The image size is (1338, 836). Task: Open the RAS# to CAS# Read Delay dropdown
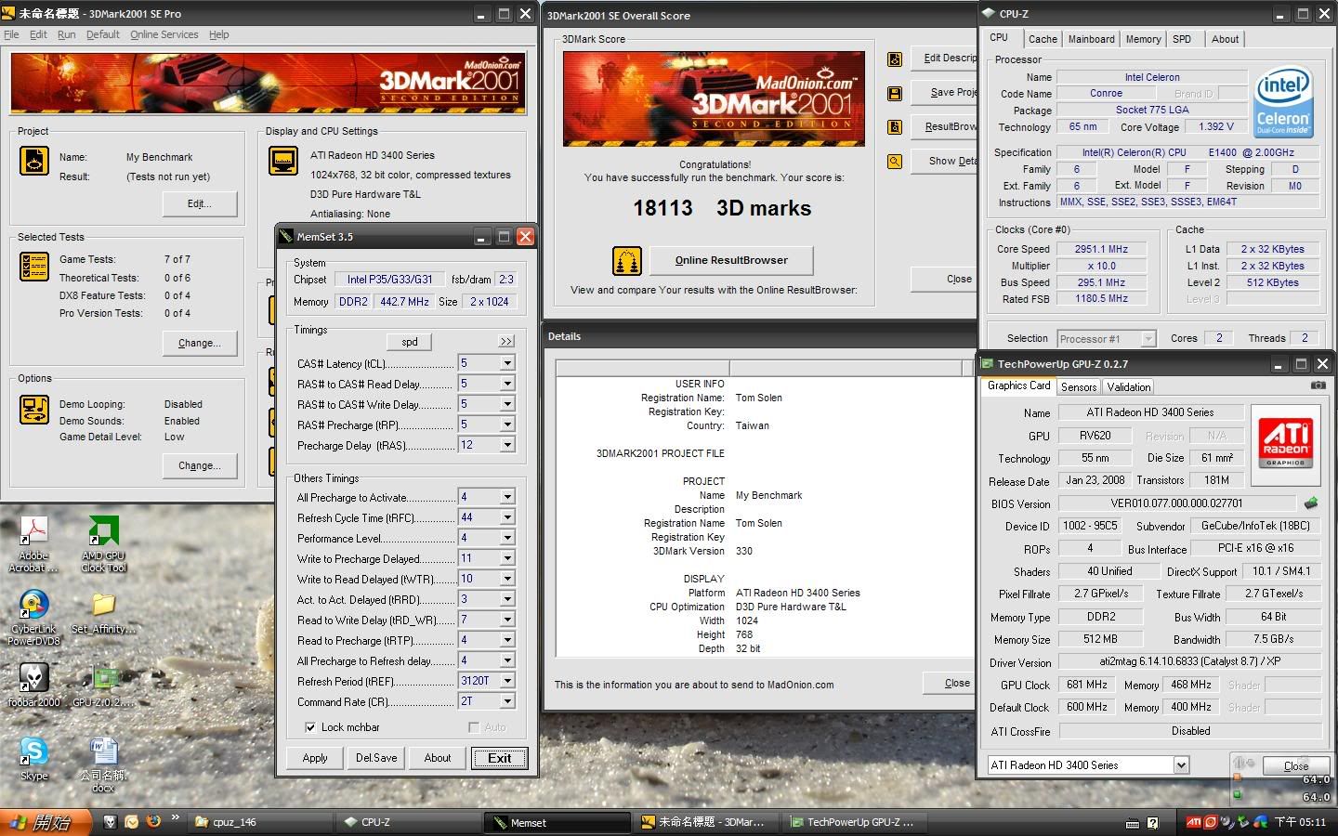pyautogui.click(x=507, y=384)
